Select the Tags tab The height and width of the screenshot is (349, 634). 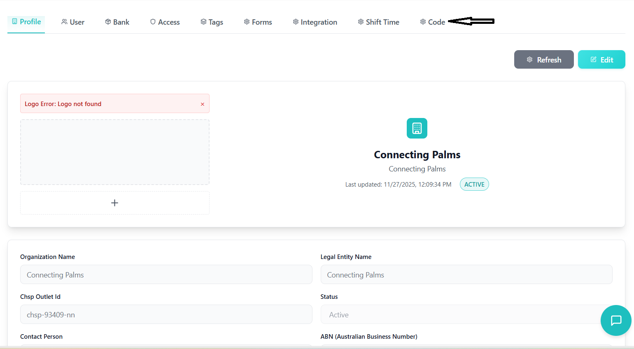coord(212,22)
